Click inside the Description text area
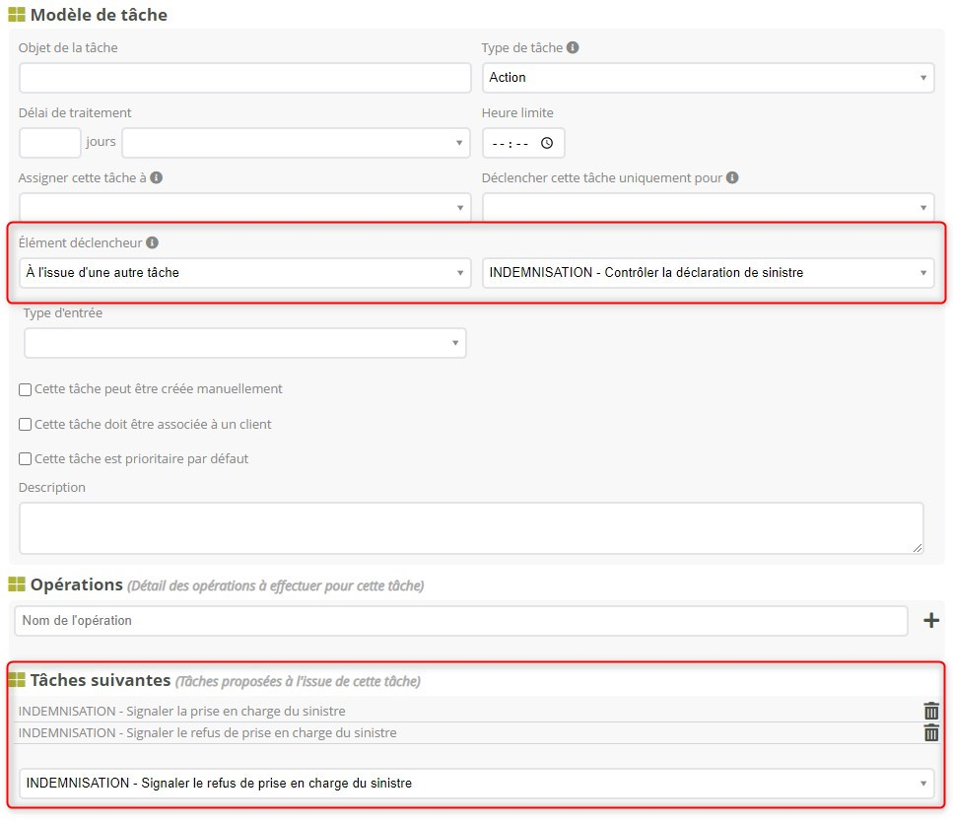Viewport: 953px width, 823px height. [x=470, y=527]
